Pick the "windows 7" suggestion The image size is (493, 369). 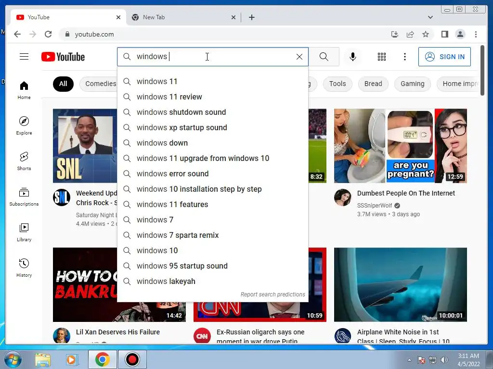pyautogui.click(x=213, y=220)
